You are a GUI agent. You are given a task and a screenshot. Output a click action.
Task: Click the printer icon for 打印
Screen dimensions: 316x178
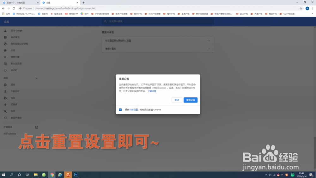(x=5, y=98)
